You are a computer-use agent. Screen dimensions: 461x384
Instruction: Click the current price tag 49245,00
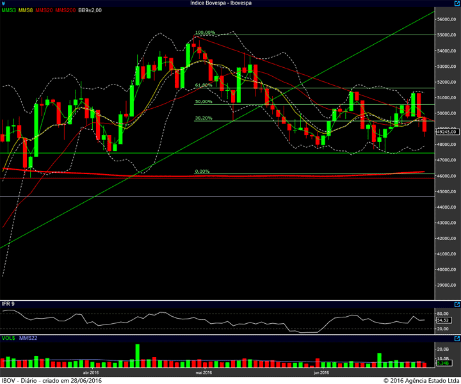[x=448, y=132]
